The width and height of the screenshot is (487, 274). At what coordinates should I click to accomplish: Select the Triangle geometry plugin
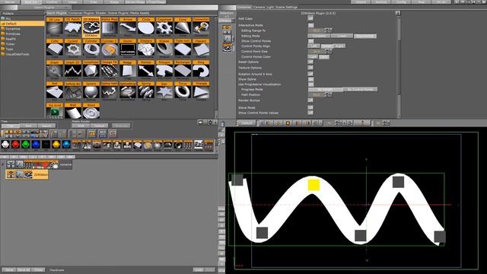201,92
